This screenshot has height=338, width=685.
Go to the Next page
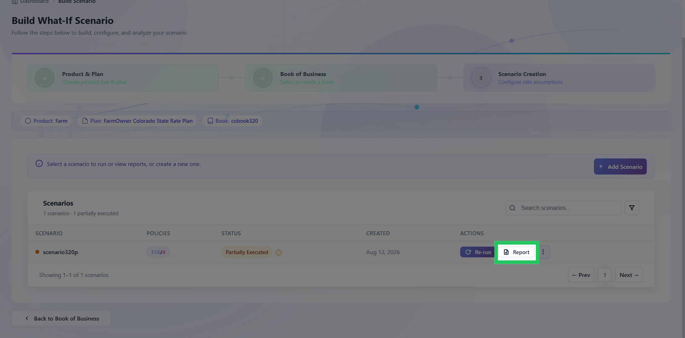point(629,275)
